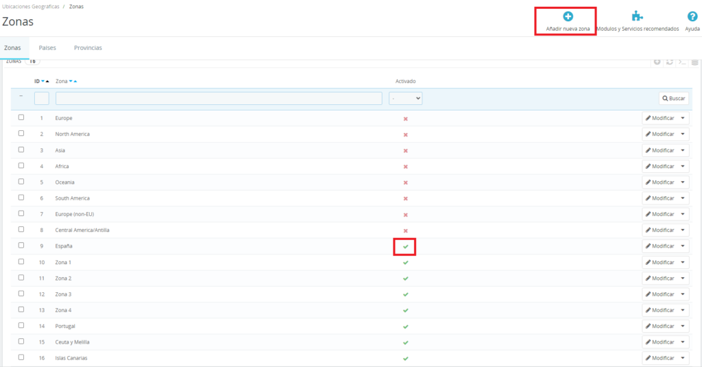This screenshot has height=367, width=702.
Task: Click the green check status for Zona 2
Action: point(406,279)
